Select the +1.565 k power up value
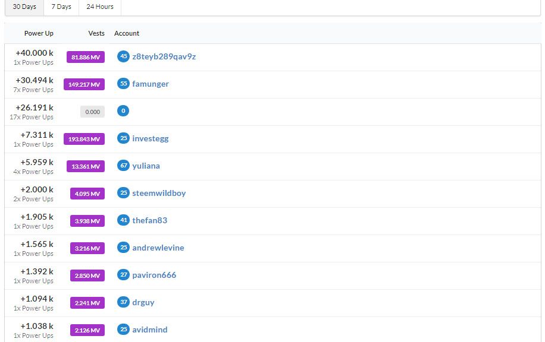 [x=37, y=244]
